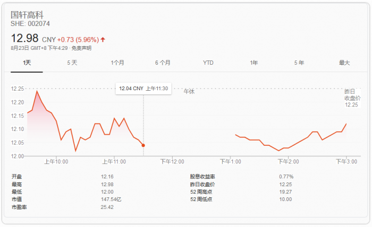Click the SHE: 002074 ticker text
The image size is (372, 227).
pos(30,24)
